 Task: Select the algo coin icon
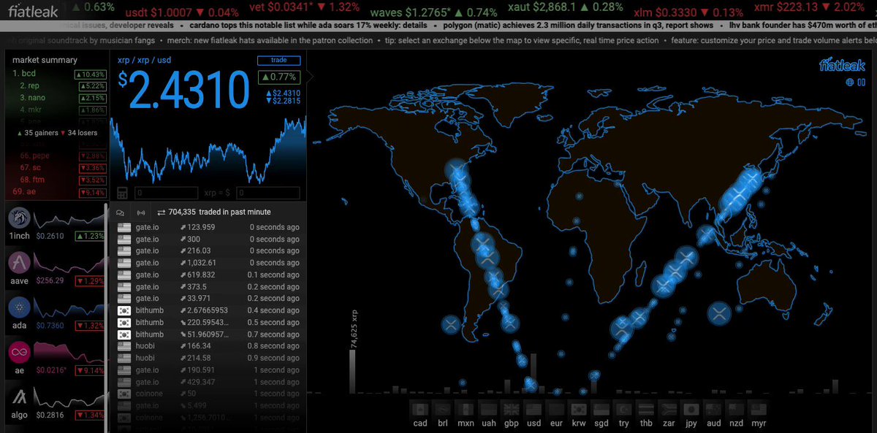pyautogui.click(x=19, y=398)
